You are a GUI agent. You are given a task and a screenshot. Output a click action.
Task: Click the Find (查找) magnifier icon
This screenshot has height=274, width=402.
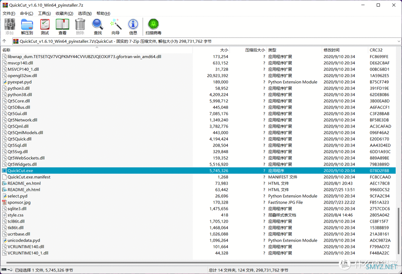[x=98, y=25]
